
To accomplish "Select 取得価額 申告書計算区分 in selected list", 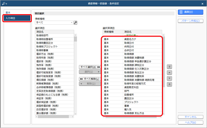I will coord(132,61).
